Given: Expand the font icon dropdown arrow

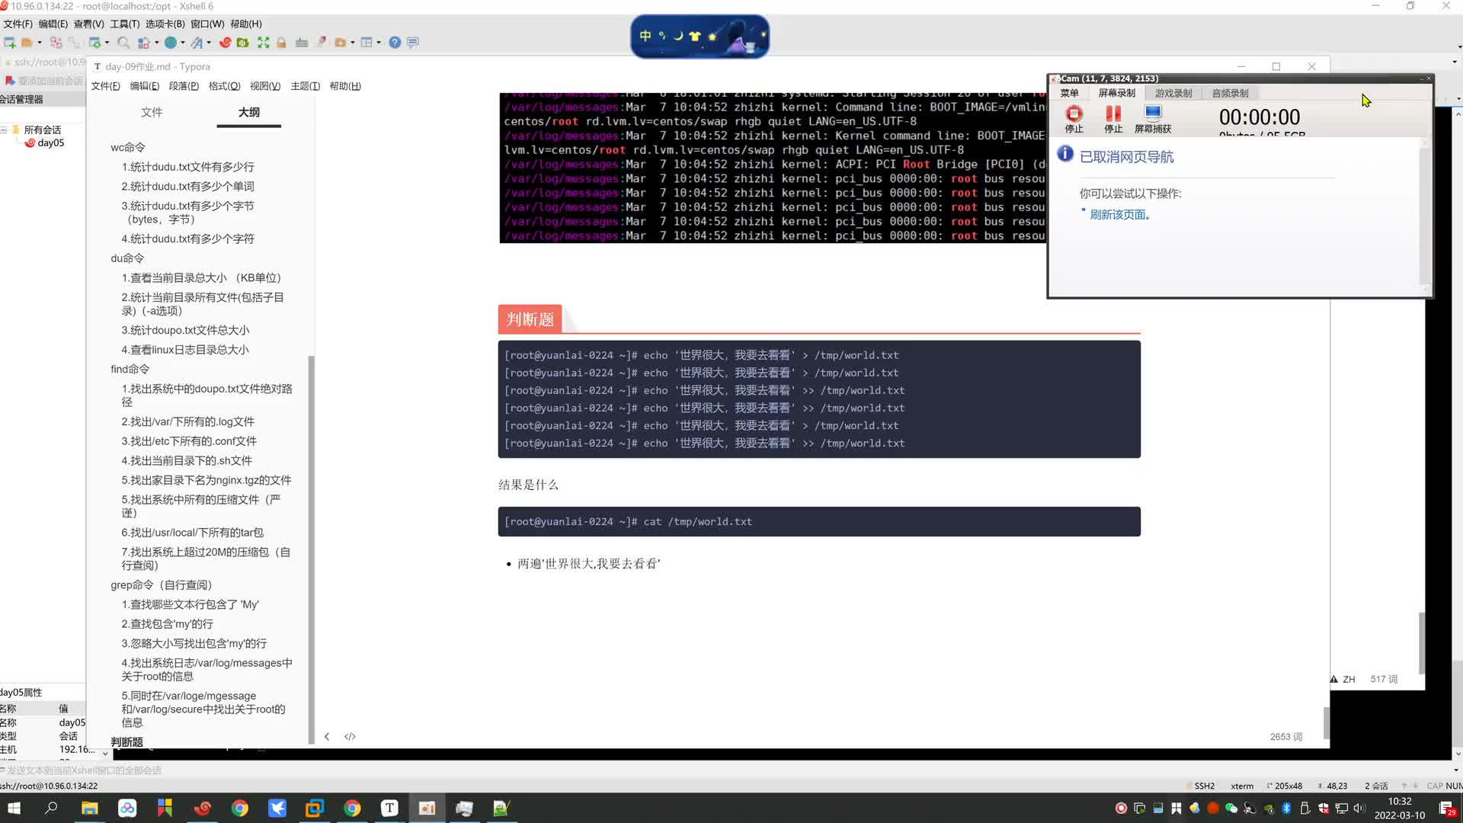Looking at the screenshot, I should (209, 43).
